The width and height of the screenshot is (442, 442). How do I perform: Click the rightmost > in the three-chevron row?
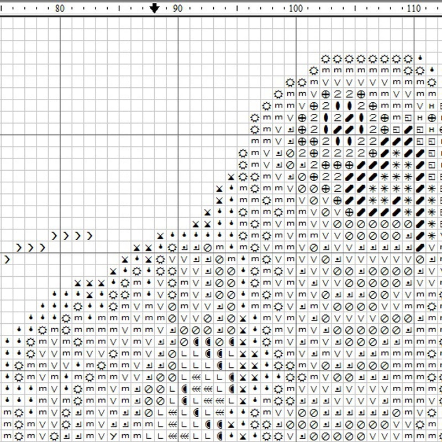click(43, 247)
